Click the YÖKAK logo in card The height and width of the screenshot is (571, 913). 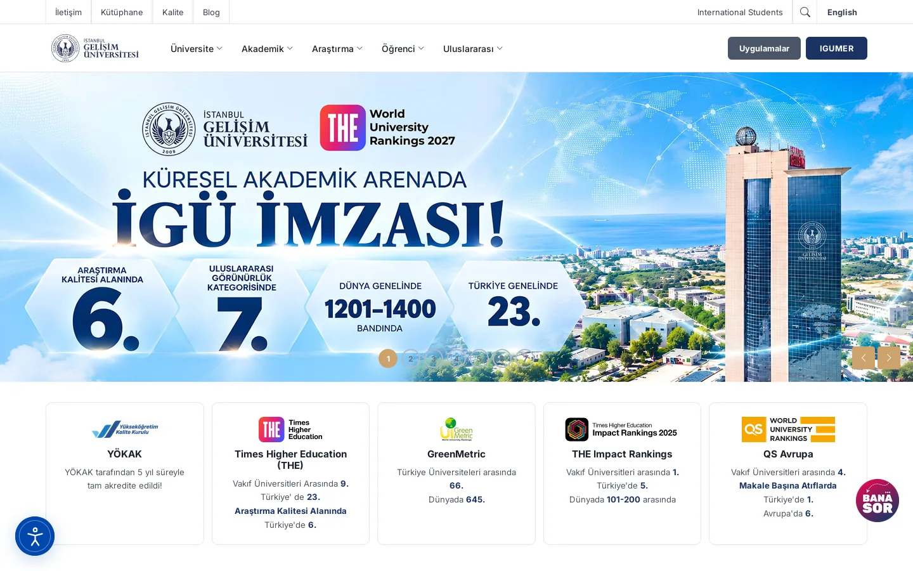[125, 430]
